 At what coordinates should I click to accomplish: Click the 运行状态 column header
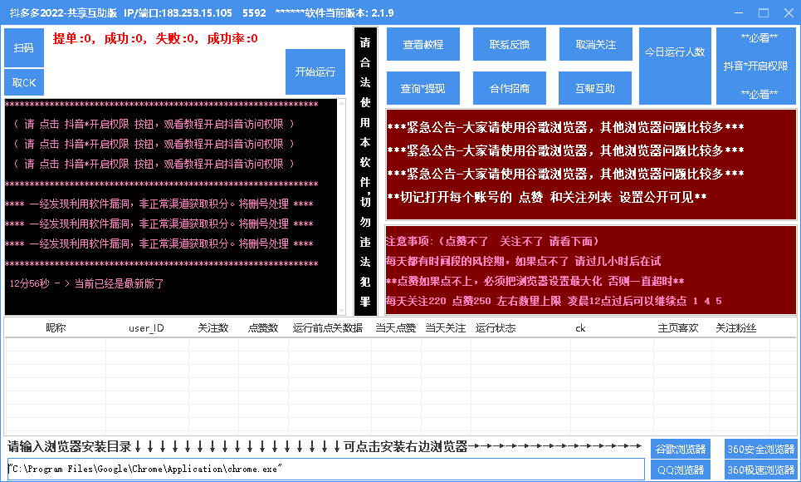click(x=496, y=328)
